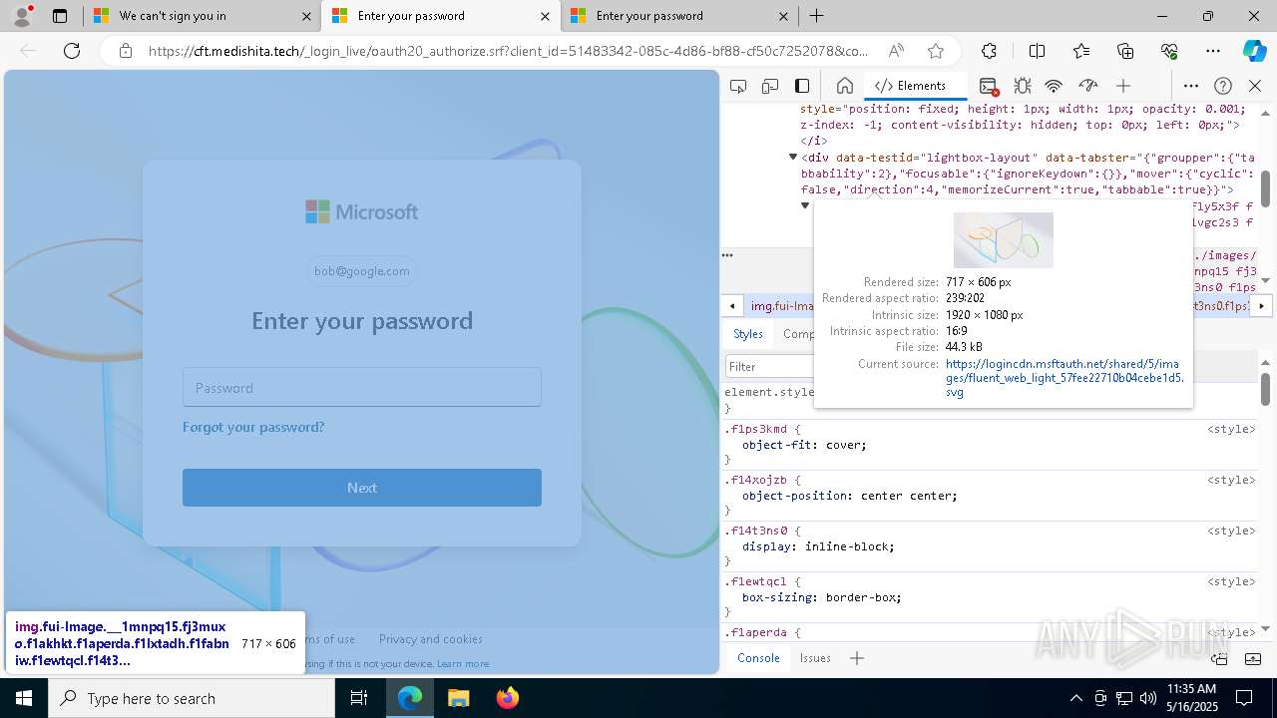Open the Edge profile avatar
The width and height of the screenshot is (1277, 718).
[x=22, y=16]
